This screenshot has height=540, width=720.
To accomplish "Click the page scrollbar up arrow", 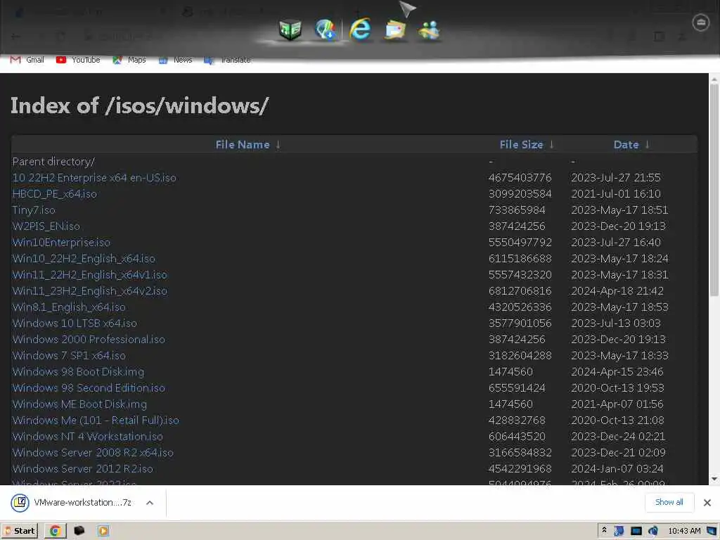I will 714,79.
